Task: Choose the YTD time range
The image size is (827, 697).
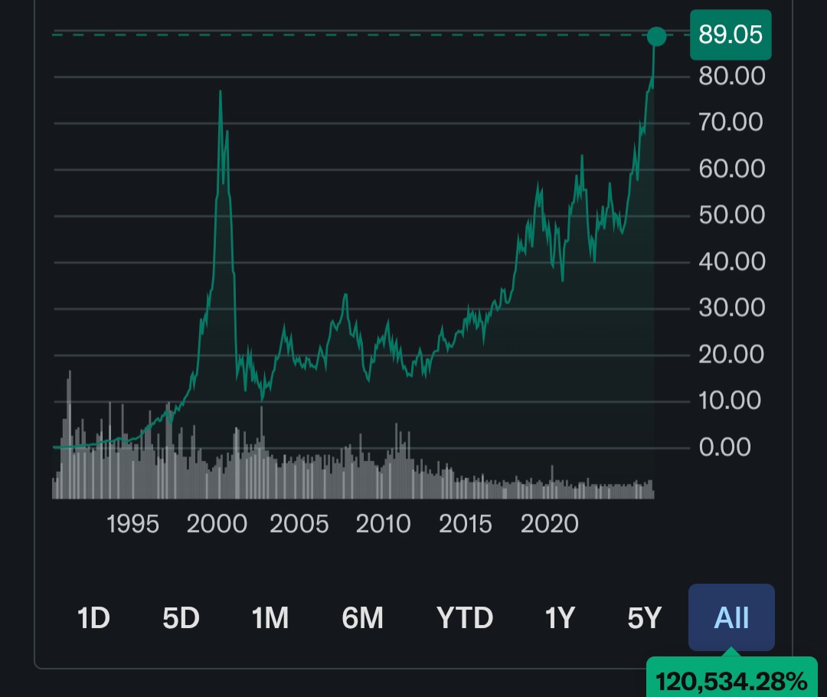Action: point(465,617)
